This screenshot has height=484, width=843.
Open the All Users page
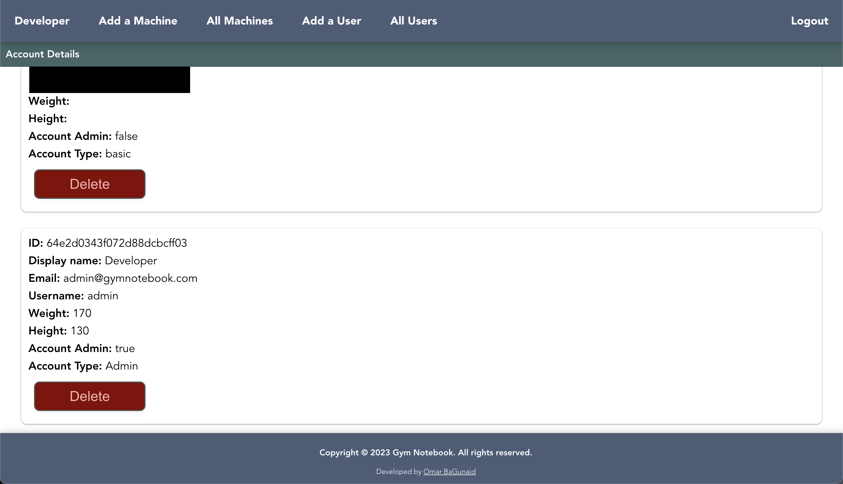(x=413, y=21)
